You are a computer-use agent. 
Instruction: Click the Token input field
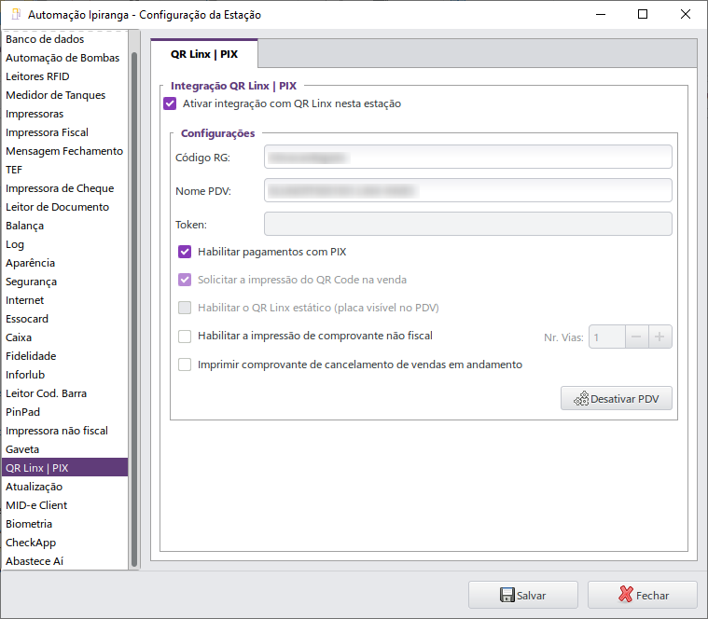[x=467, y=224]
